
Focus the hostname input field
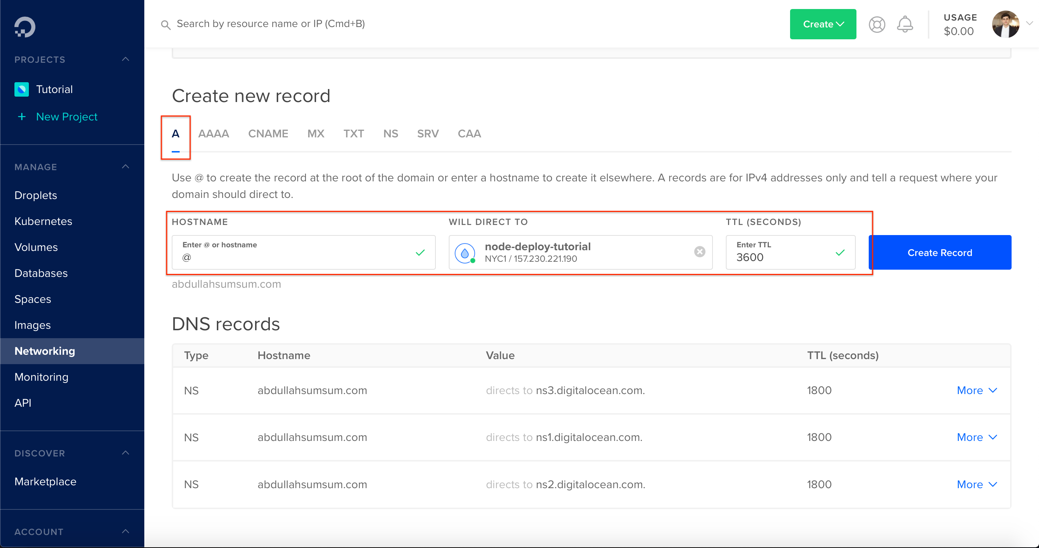[x=303, y=252]
